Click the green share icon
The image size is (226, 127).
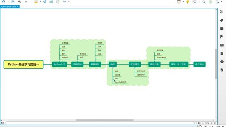click(210, 2)
